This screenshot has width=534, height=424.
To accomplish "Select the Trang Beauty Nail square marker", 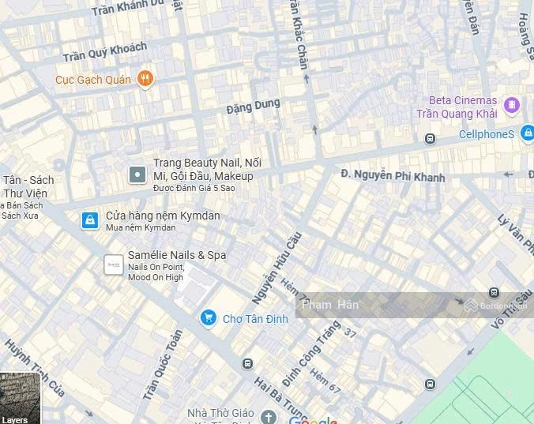I will [137, 174].
